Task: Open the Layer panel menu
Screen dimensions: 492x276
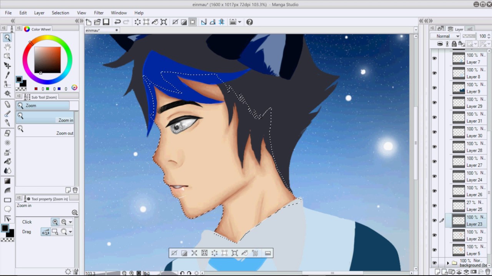Action: pyautogui.click(x=433, y=29)
